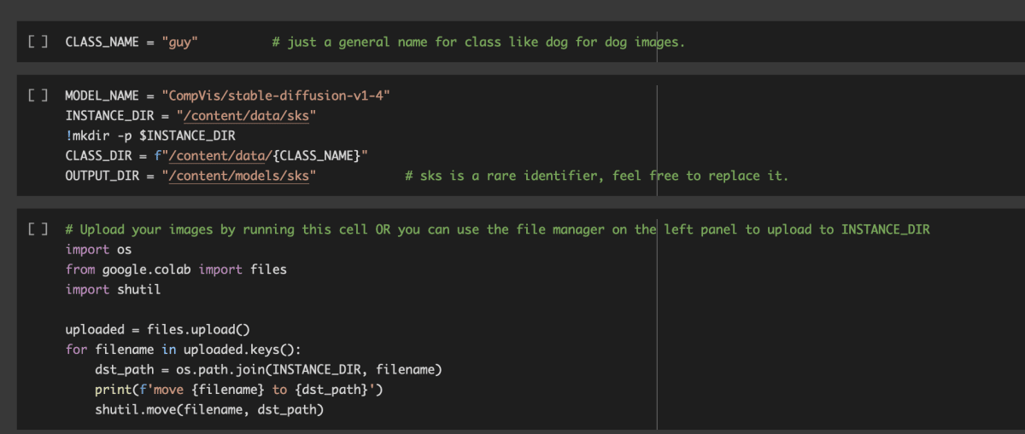
Task: Run the image upload cell via its bracket
Action: tap(38, 229)
